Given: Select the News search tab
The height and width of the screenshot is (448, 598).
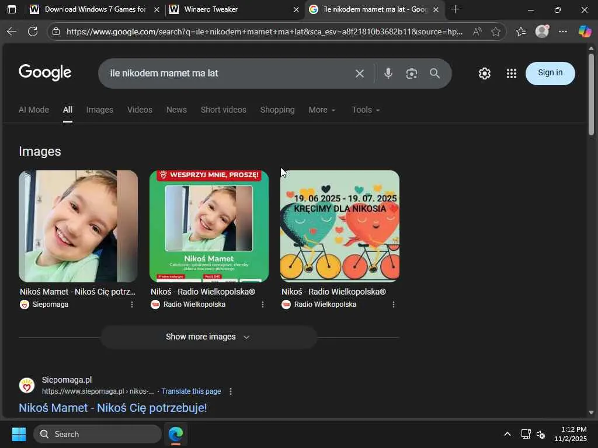Looking at the screenshot, I should [176, 110].
